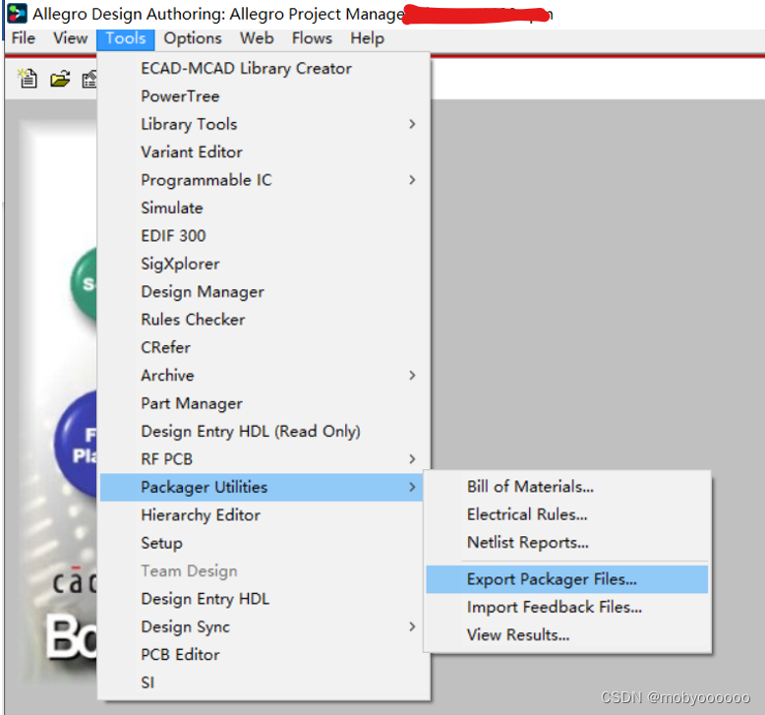Choose the Library Tools entry

point(264,124)
